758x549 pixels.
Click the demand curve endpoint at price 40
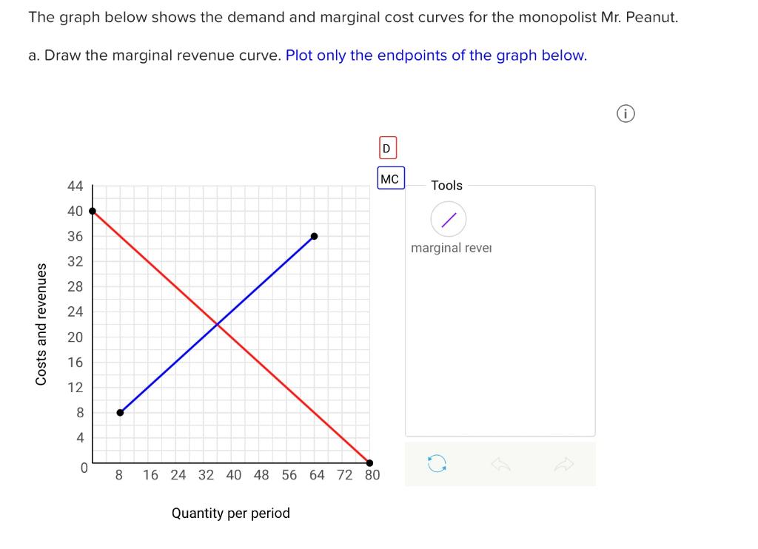click(x=92, y=211)
